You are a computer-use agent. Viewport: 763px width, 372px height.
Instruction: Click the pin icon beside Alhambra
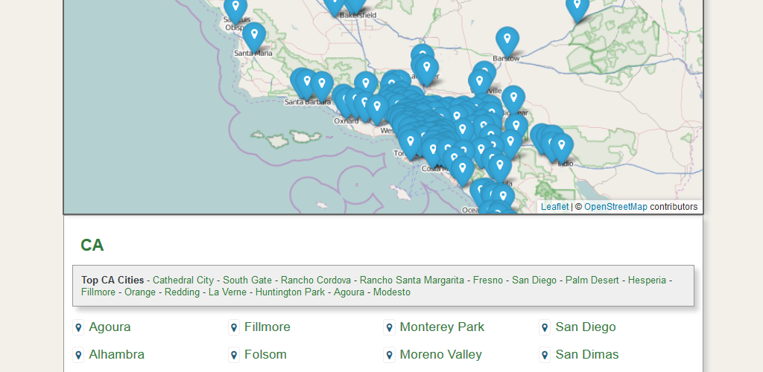tap(78, 355)
